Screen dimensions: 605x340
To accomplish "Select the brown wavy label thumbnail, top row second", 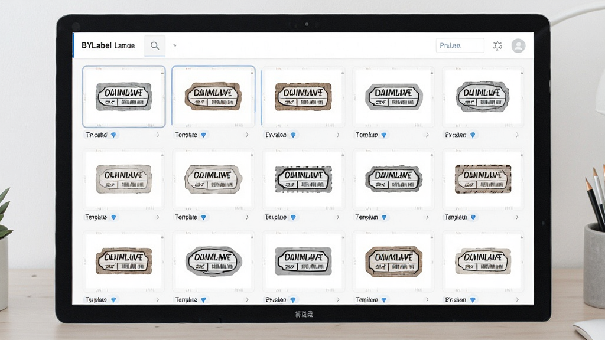I will pyautogui.click(x=213, y=96).
